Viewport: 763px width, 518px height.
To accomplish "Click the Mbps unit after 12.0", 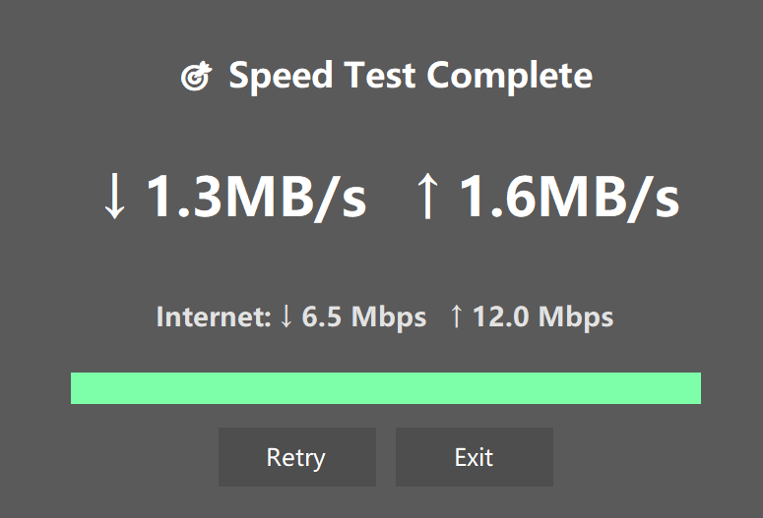I will tap(576, 317).
